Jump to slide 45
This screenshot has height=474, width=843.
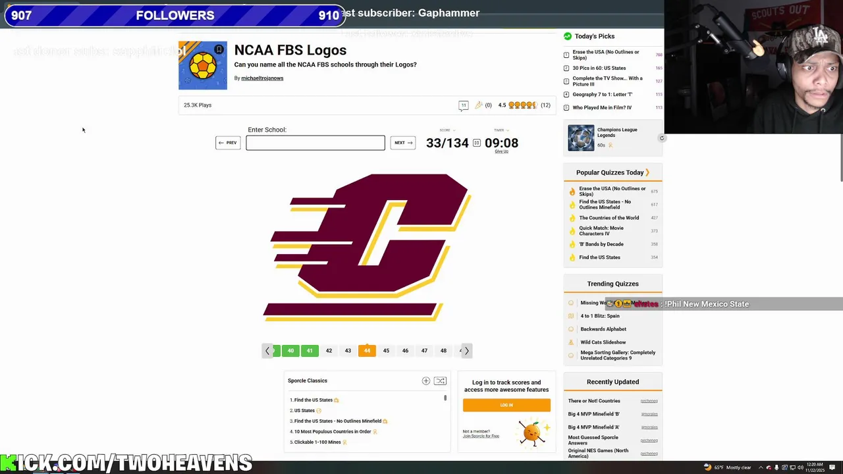pyautogui.click(x=386, y=351)
